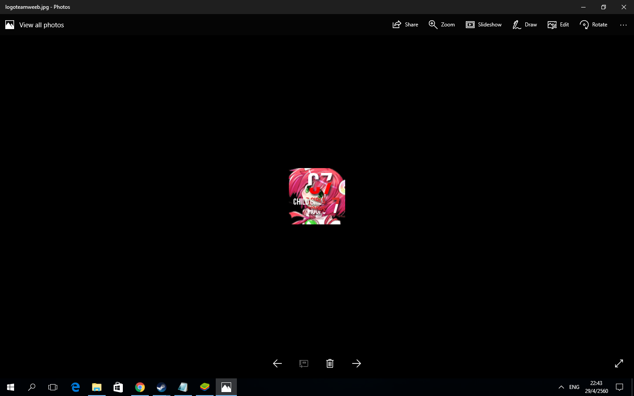This screenshot has width=634, height=396.
Task: Open the light-blue notebook app on taskbar
Action: [183, 387]
